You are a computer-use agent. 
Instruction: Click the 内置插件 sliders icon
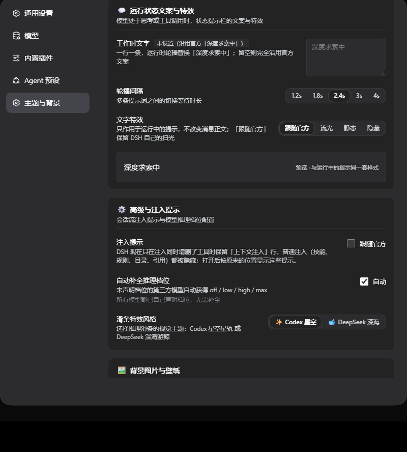tap(16, 58)
